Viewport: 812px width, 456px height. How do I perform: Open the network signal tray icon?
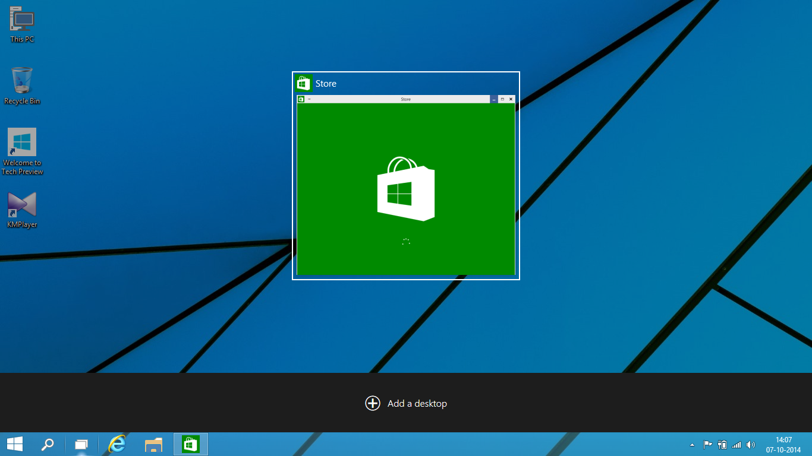[x=737, y=445]
